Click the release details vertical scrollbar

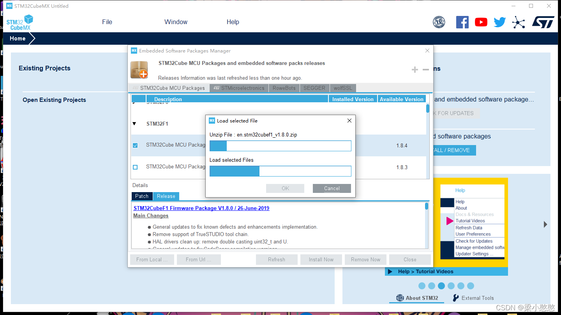pyautogui.click(x=427, y=206)
